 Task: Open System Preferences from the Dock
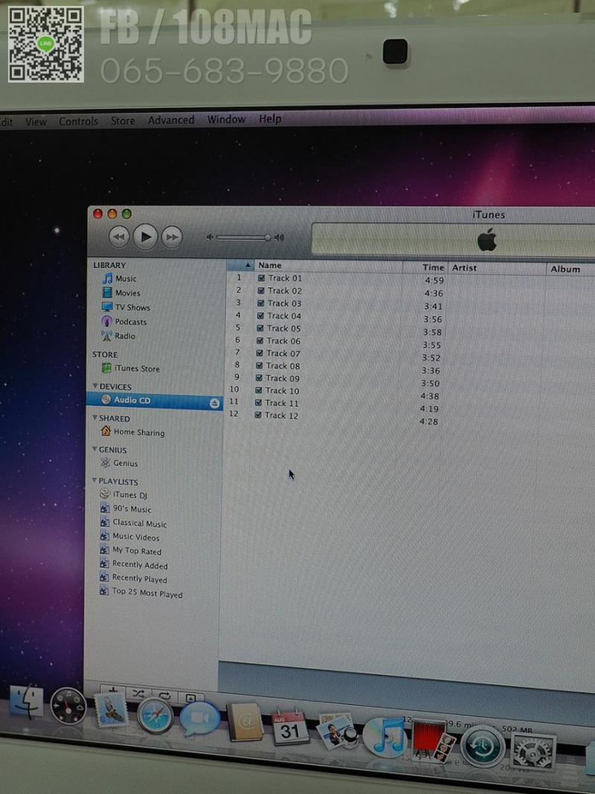coord(534,752)
